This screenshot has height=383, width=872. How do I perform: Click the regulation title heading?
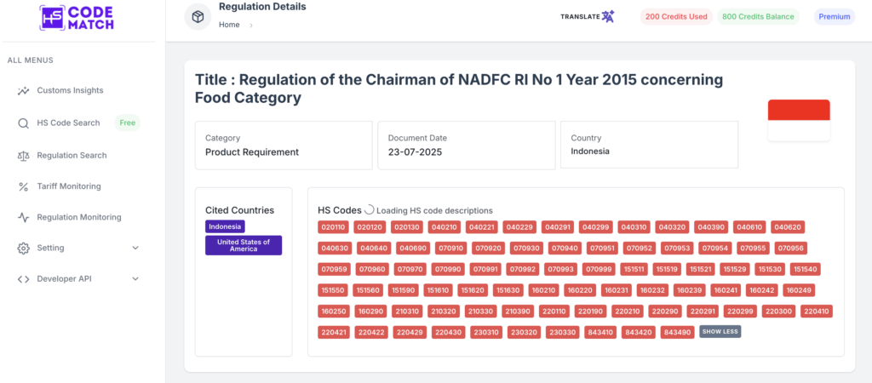(x=459, y=89)
